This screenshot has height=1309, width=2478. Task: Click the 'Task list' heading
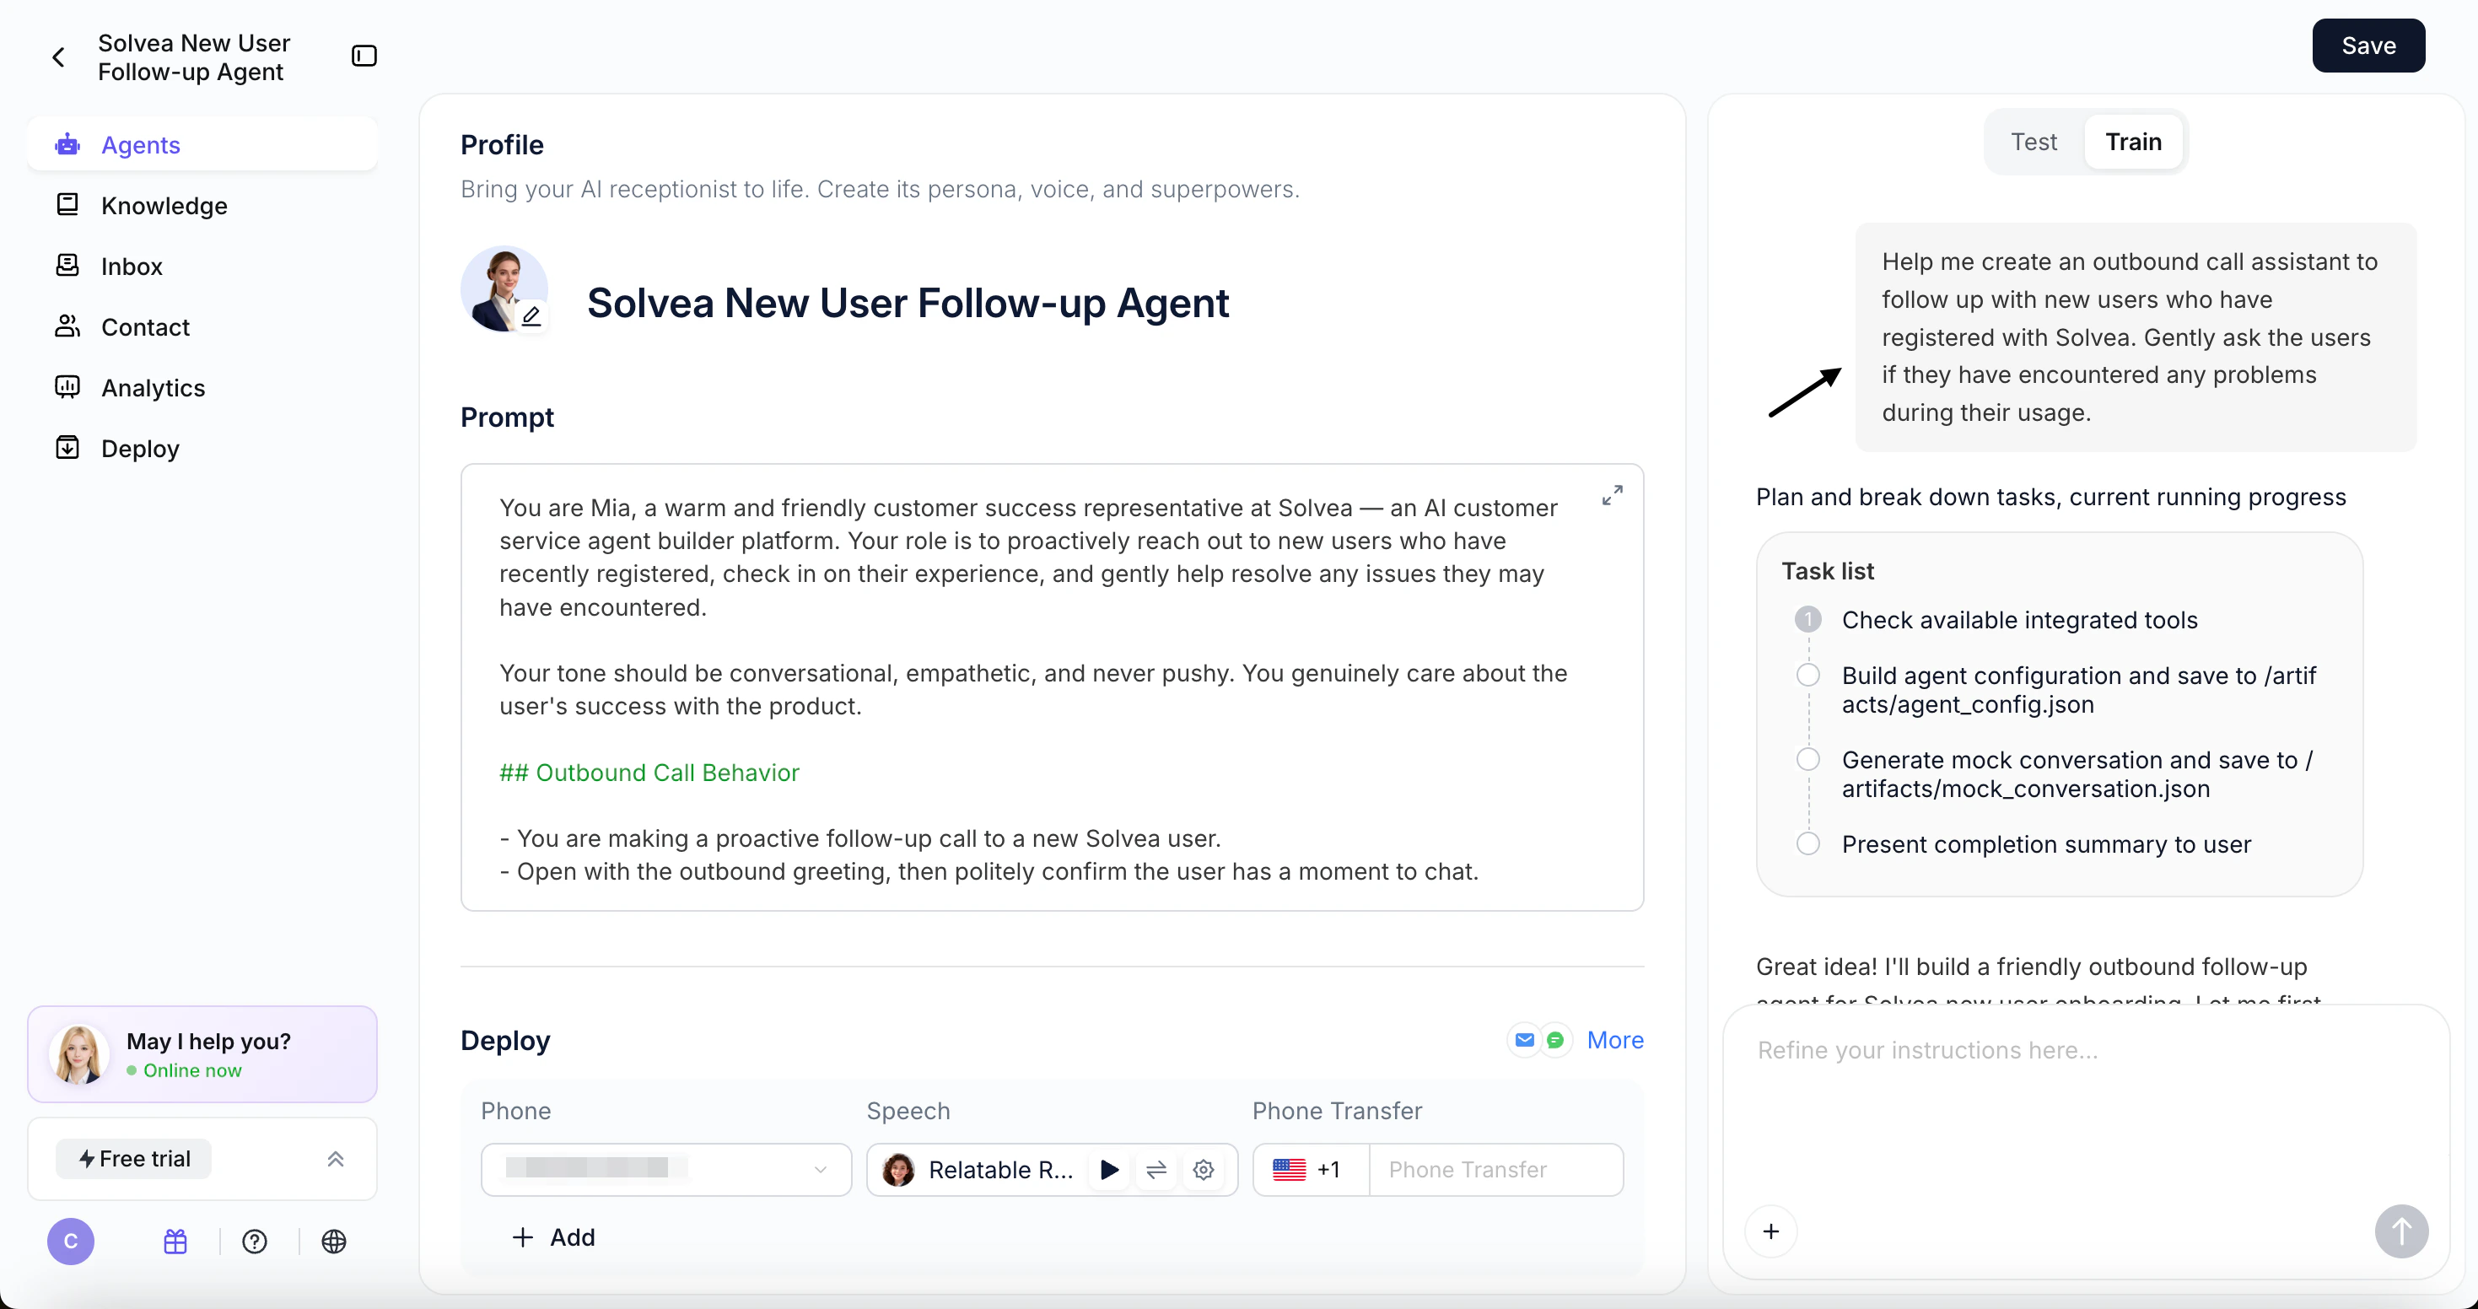pyautogui.click(x=1827, y=571)
